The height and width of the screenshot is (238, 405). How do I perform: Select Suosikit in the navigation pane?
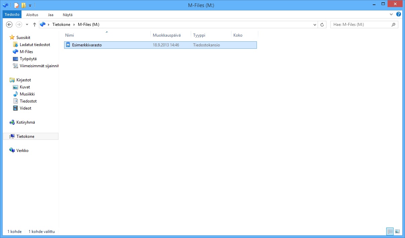(x=23, y=38)
